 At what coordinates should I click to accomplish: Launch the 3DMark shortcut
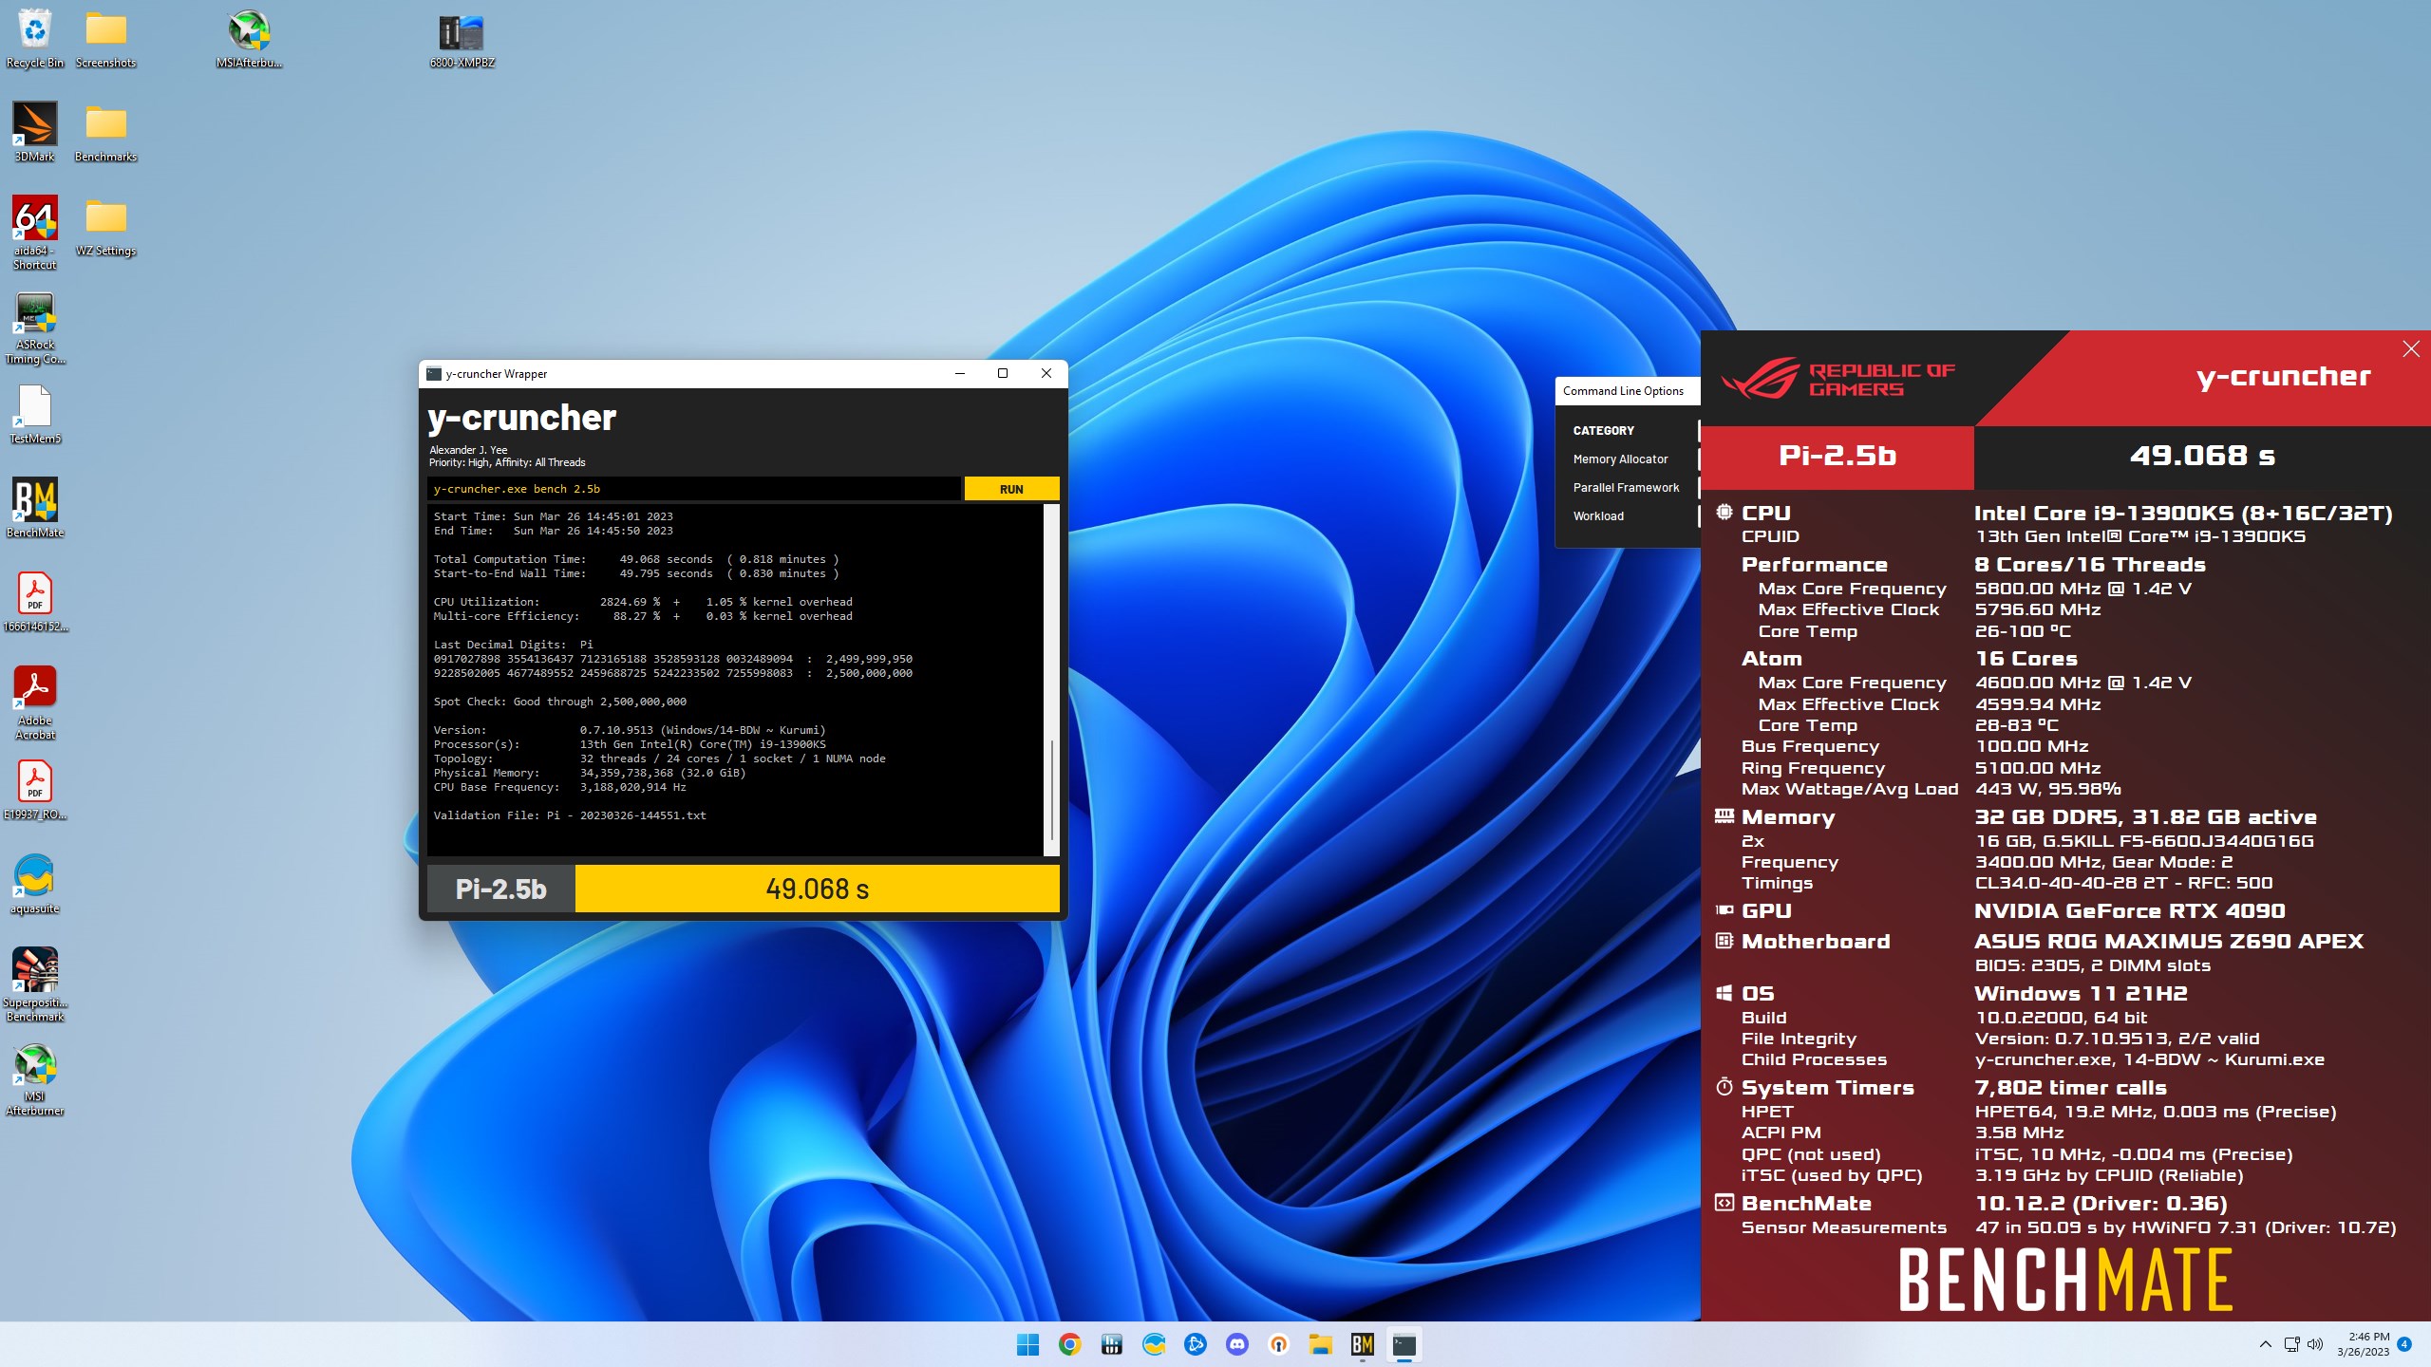(35, 132)
